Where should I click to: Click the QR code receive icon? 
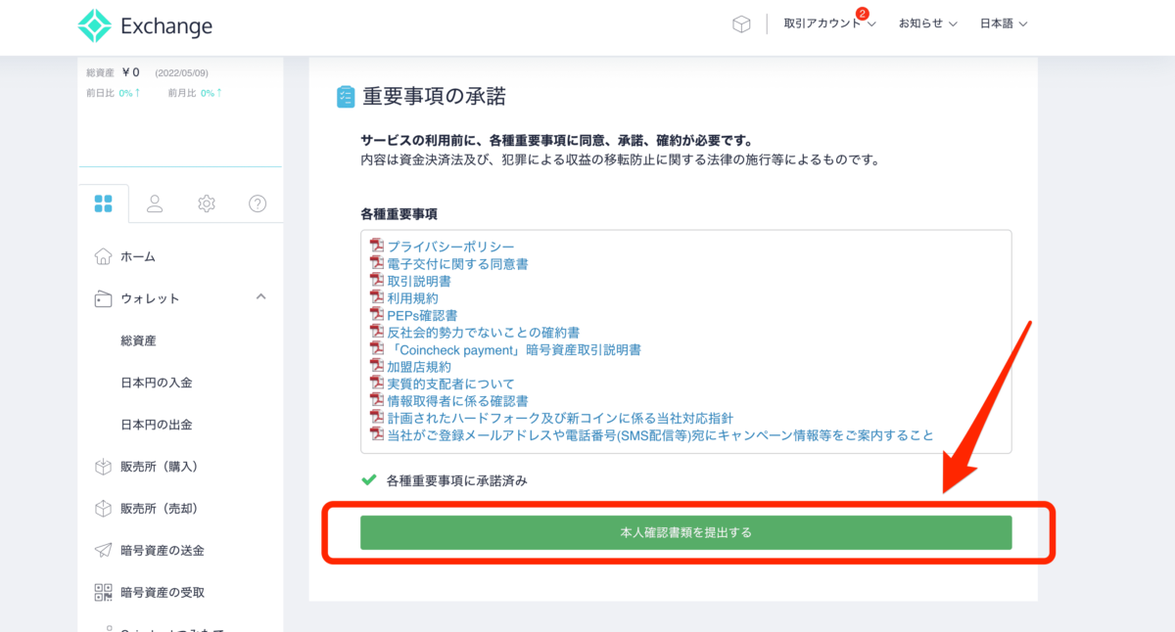pyautogui.click(x=103, y=593)
